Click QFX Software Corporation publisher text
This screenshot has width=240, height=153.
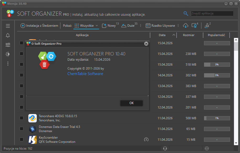[57, 142]
